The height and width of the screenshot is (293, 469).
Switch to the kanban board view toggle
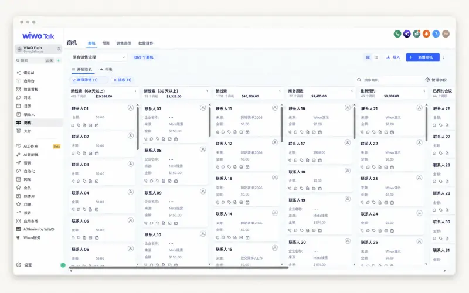point(368,57)
